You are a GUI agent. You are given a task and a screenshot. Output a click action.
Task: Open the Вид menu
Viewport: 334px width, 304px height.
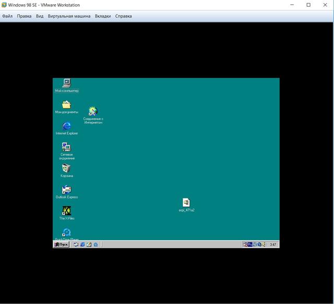40,16
